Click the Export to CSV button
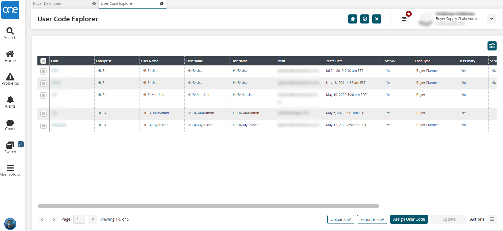The width and height of the screenshot is (503, 231). 372,219
